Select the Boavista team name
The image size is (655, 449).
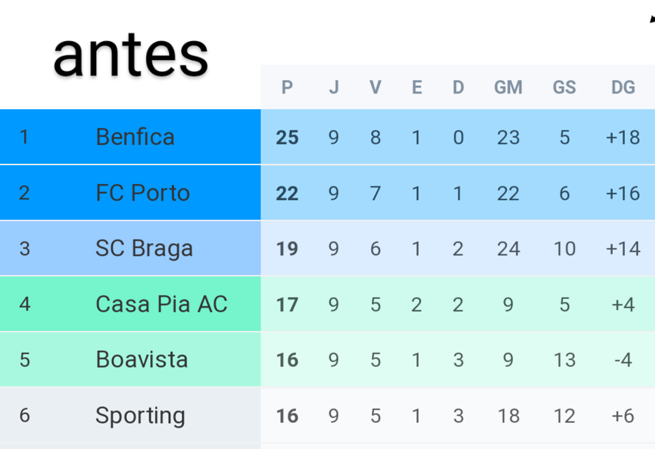pyautogui.click(x=142, y=360)
